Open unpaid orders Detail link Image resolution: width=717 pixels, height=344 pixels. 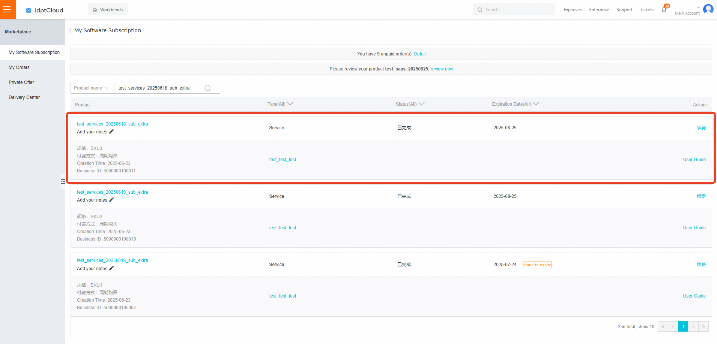coord(419,54)
